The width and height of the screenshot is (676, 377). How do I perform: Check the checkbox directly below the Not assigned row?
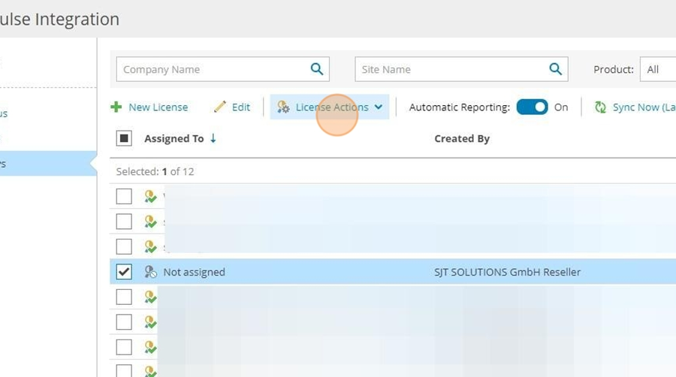tap(124, 297)
